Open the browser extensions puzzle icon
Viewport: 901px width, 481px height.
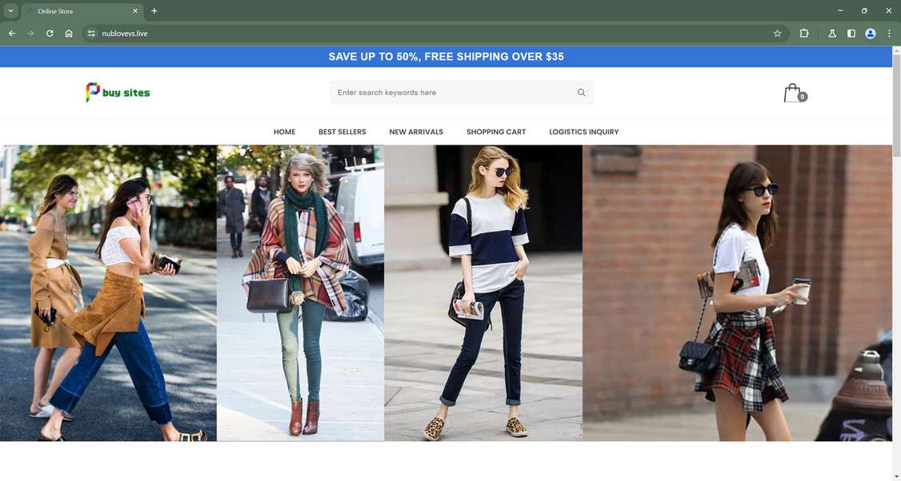click(x=804, y=34)
